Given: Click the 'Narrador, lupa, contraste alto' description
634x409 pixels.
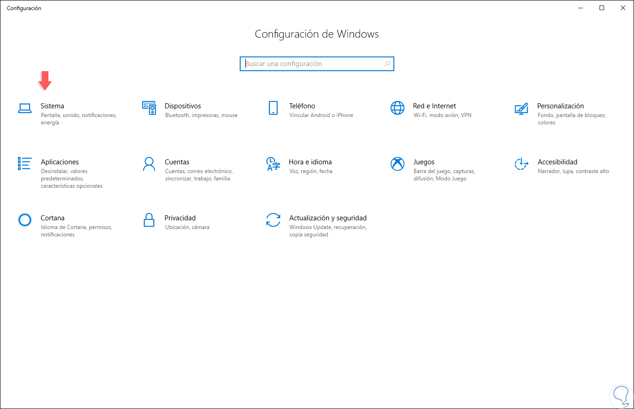Looking at the screenshot, I should click(x=573, y=171).
